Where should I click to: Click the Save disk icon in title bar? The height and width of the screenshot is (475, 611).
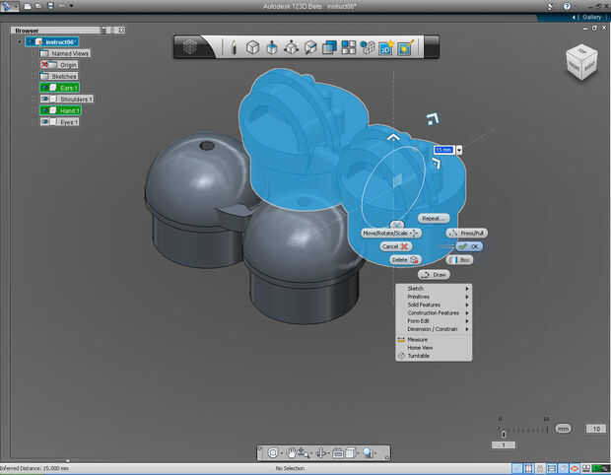[50, 6]
